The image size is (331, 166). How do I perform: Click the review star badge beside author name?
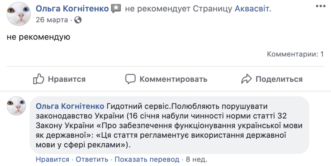116,9
